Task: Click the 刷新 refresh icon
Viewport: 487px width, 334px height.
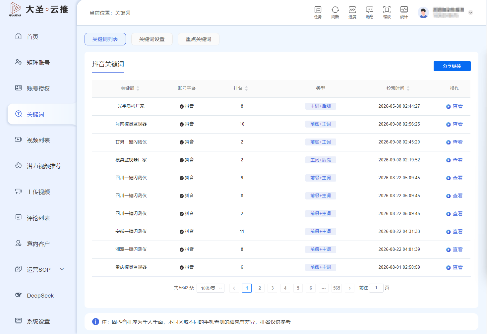Action: [x=335, y=12]
